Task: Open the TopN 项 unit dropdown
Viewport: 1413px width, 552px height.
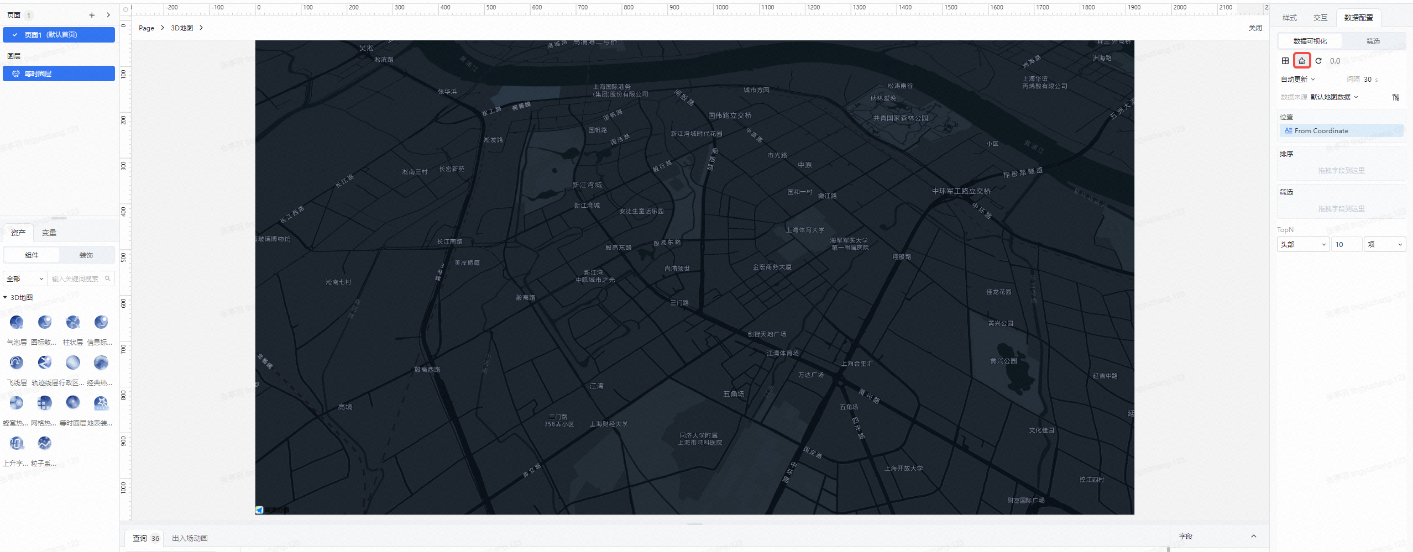Action: (x=1385, y=244)
